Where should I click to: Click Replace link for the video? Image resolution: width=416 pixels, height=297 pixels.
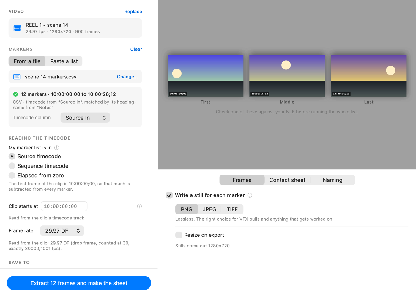tap(133, 12)
